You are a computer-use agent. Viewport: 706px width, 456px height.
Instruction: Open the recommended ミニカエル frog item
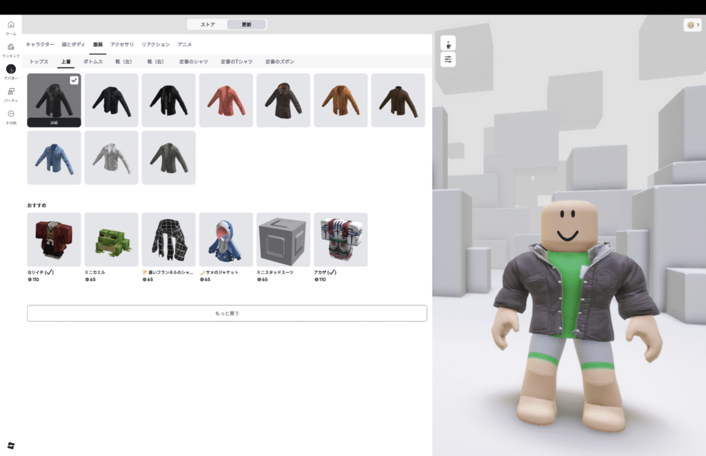[111, 239]
